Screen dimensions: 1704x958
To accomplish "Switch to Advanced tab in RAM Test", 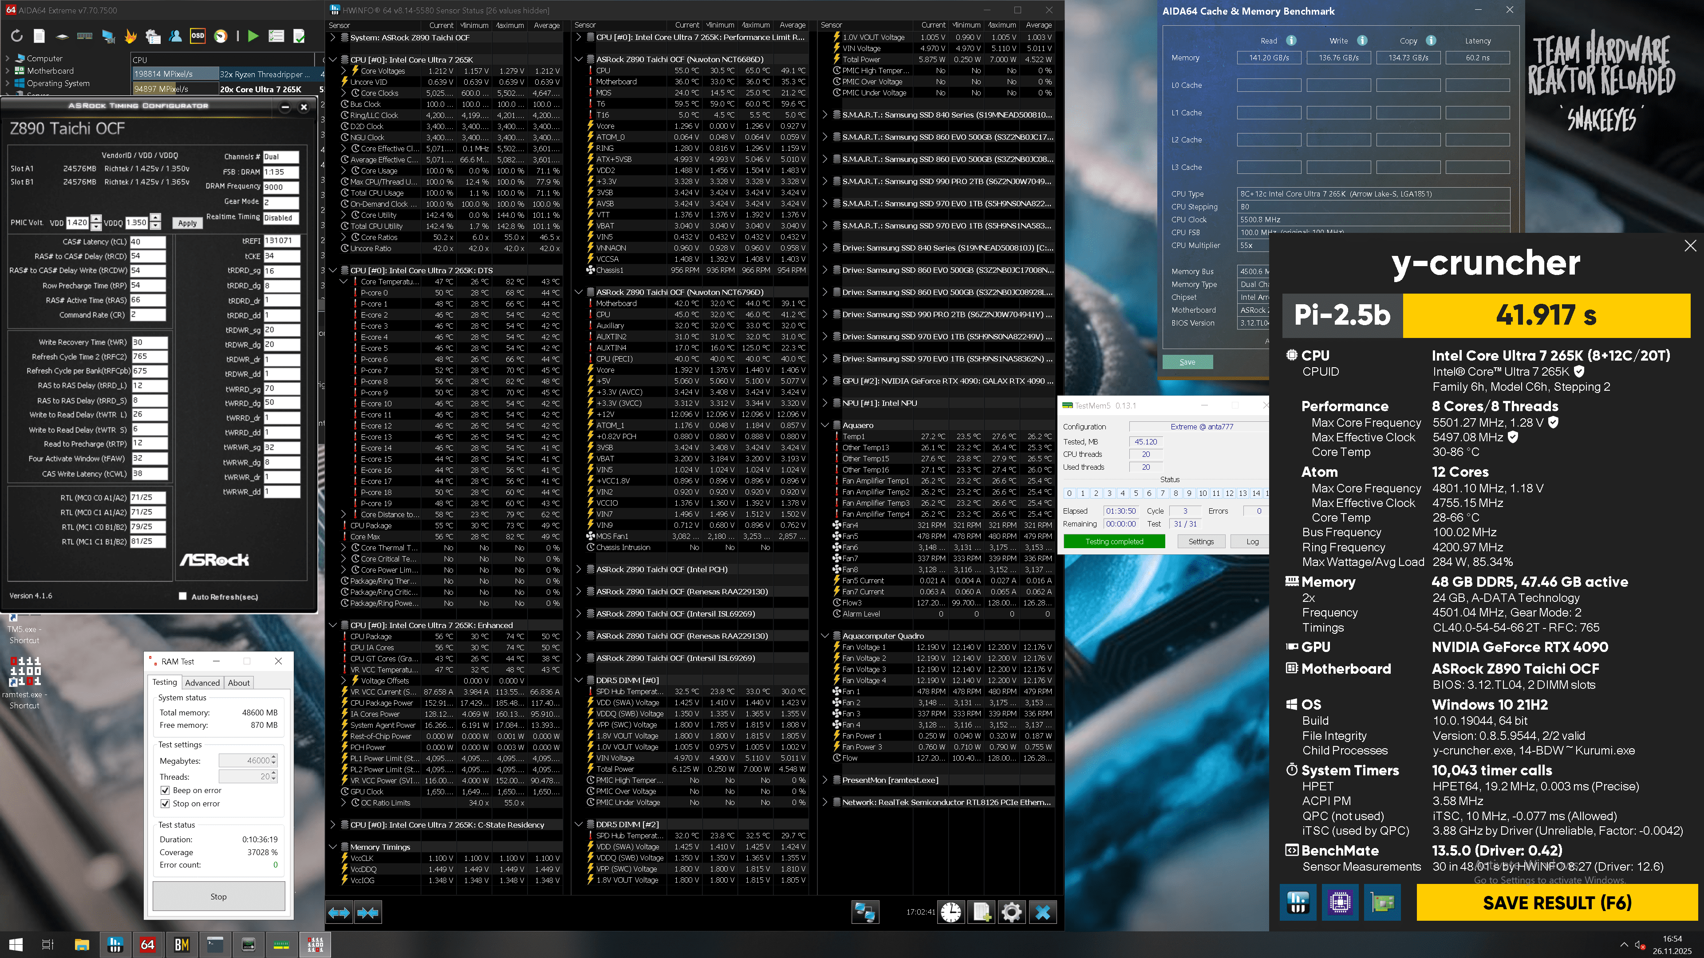I will [x=202, y=683].
